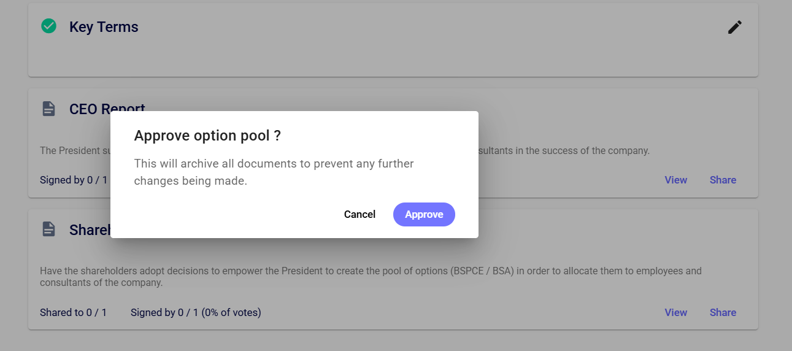Click the 'Approve option pool ?' dialog title
The image size is (792, 351).
[207, 136]
